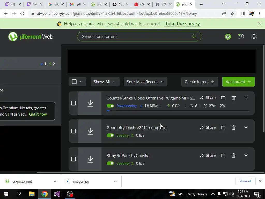265x199 pixels.
Task: Open the select-all checkbox dropdown arrow
Action: pyautogui.click(x=81, y=82)
